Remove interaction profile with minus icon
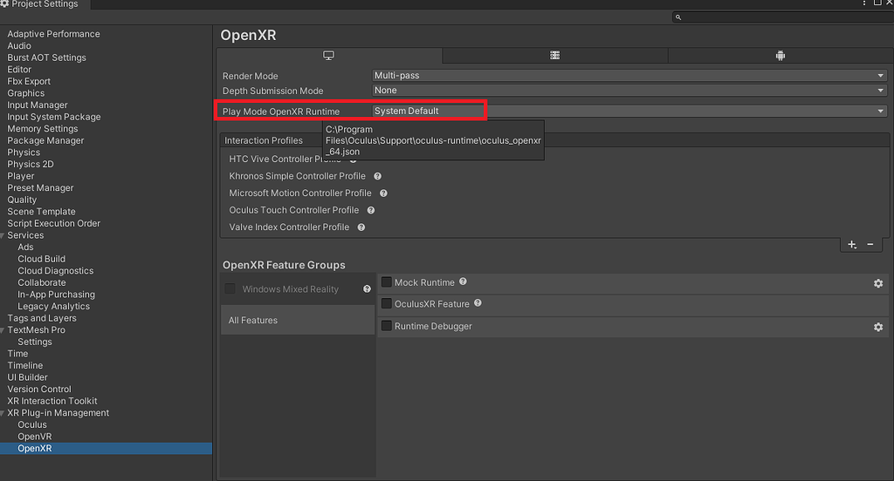The height and width of the screenshot is (481, 894). click(x=870, y=245)
